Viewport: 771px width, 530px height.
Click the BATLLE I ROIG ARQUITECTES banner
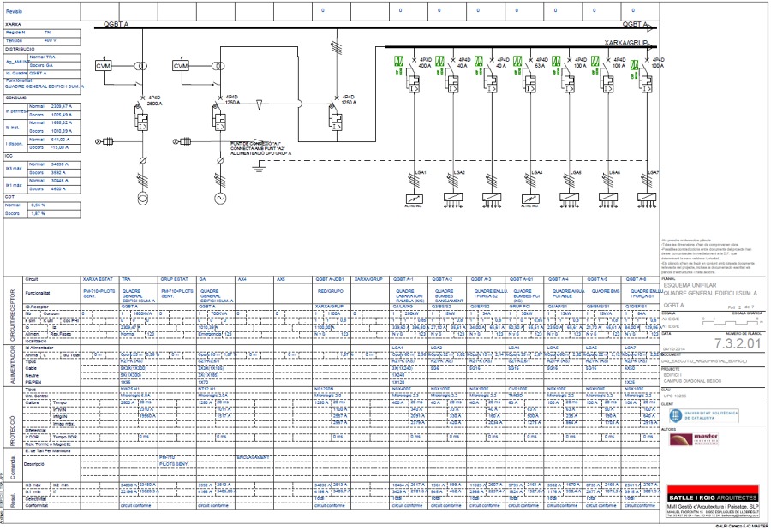pos(713,497)
